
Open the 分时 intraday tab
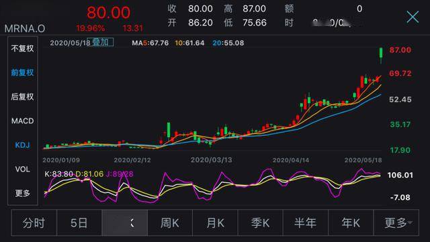34,223
